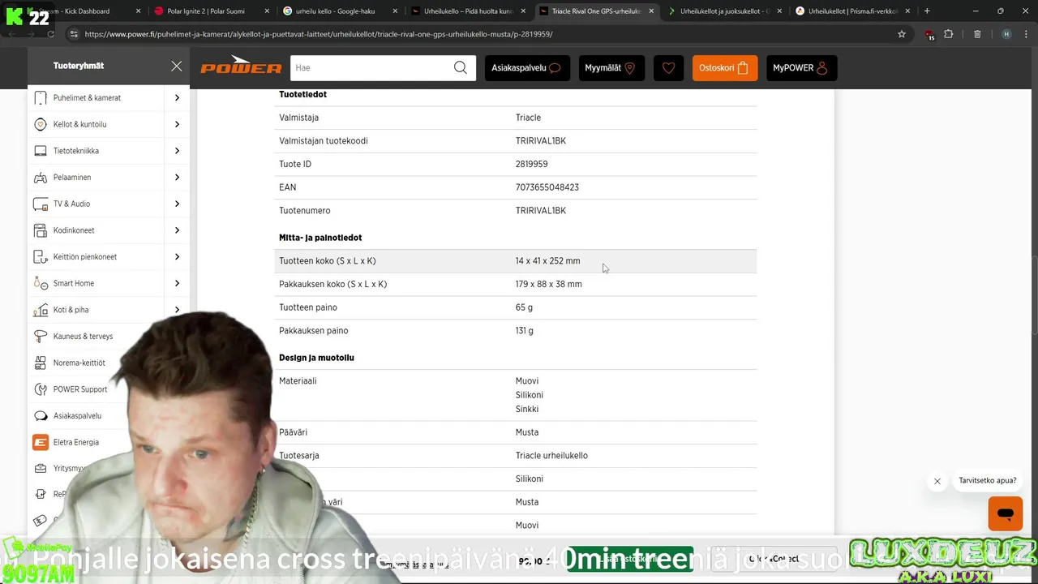
Task: Switch to the urheilu kello Google-haku tab
Action: point(341,11)
